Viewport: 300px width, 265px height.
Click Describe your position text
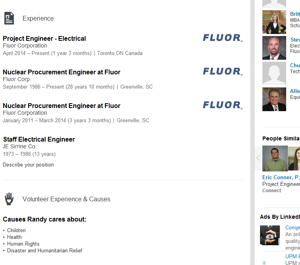click(x=28, y=165)
